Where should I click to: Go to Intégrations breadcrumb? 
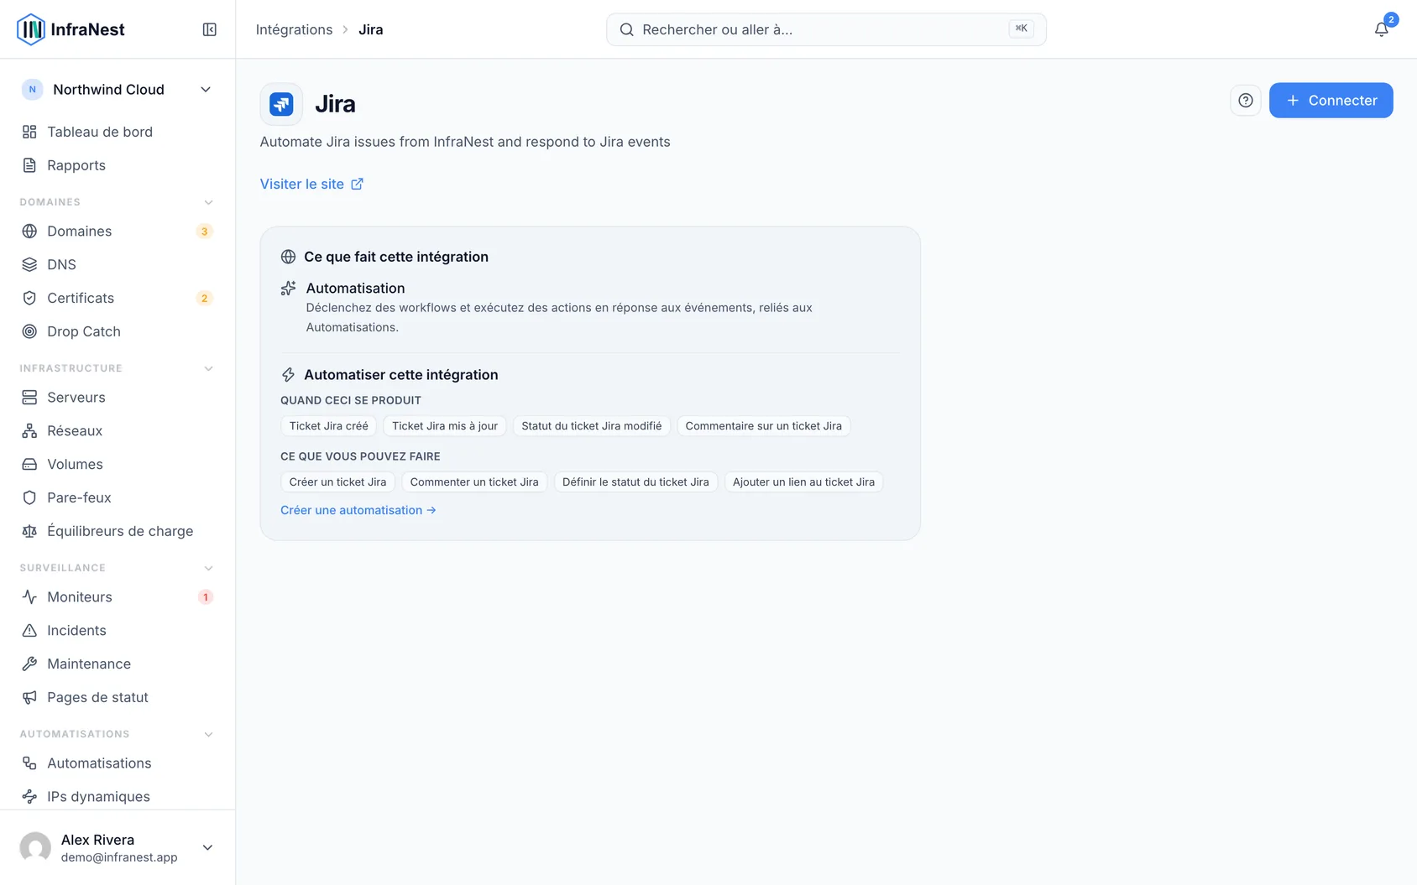[x=294, y=29]
